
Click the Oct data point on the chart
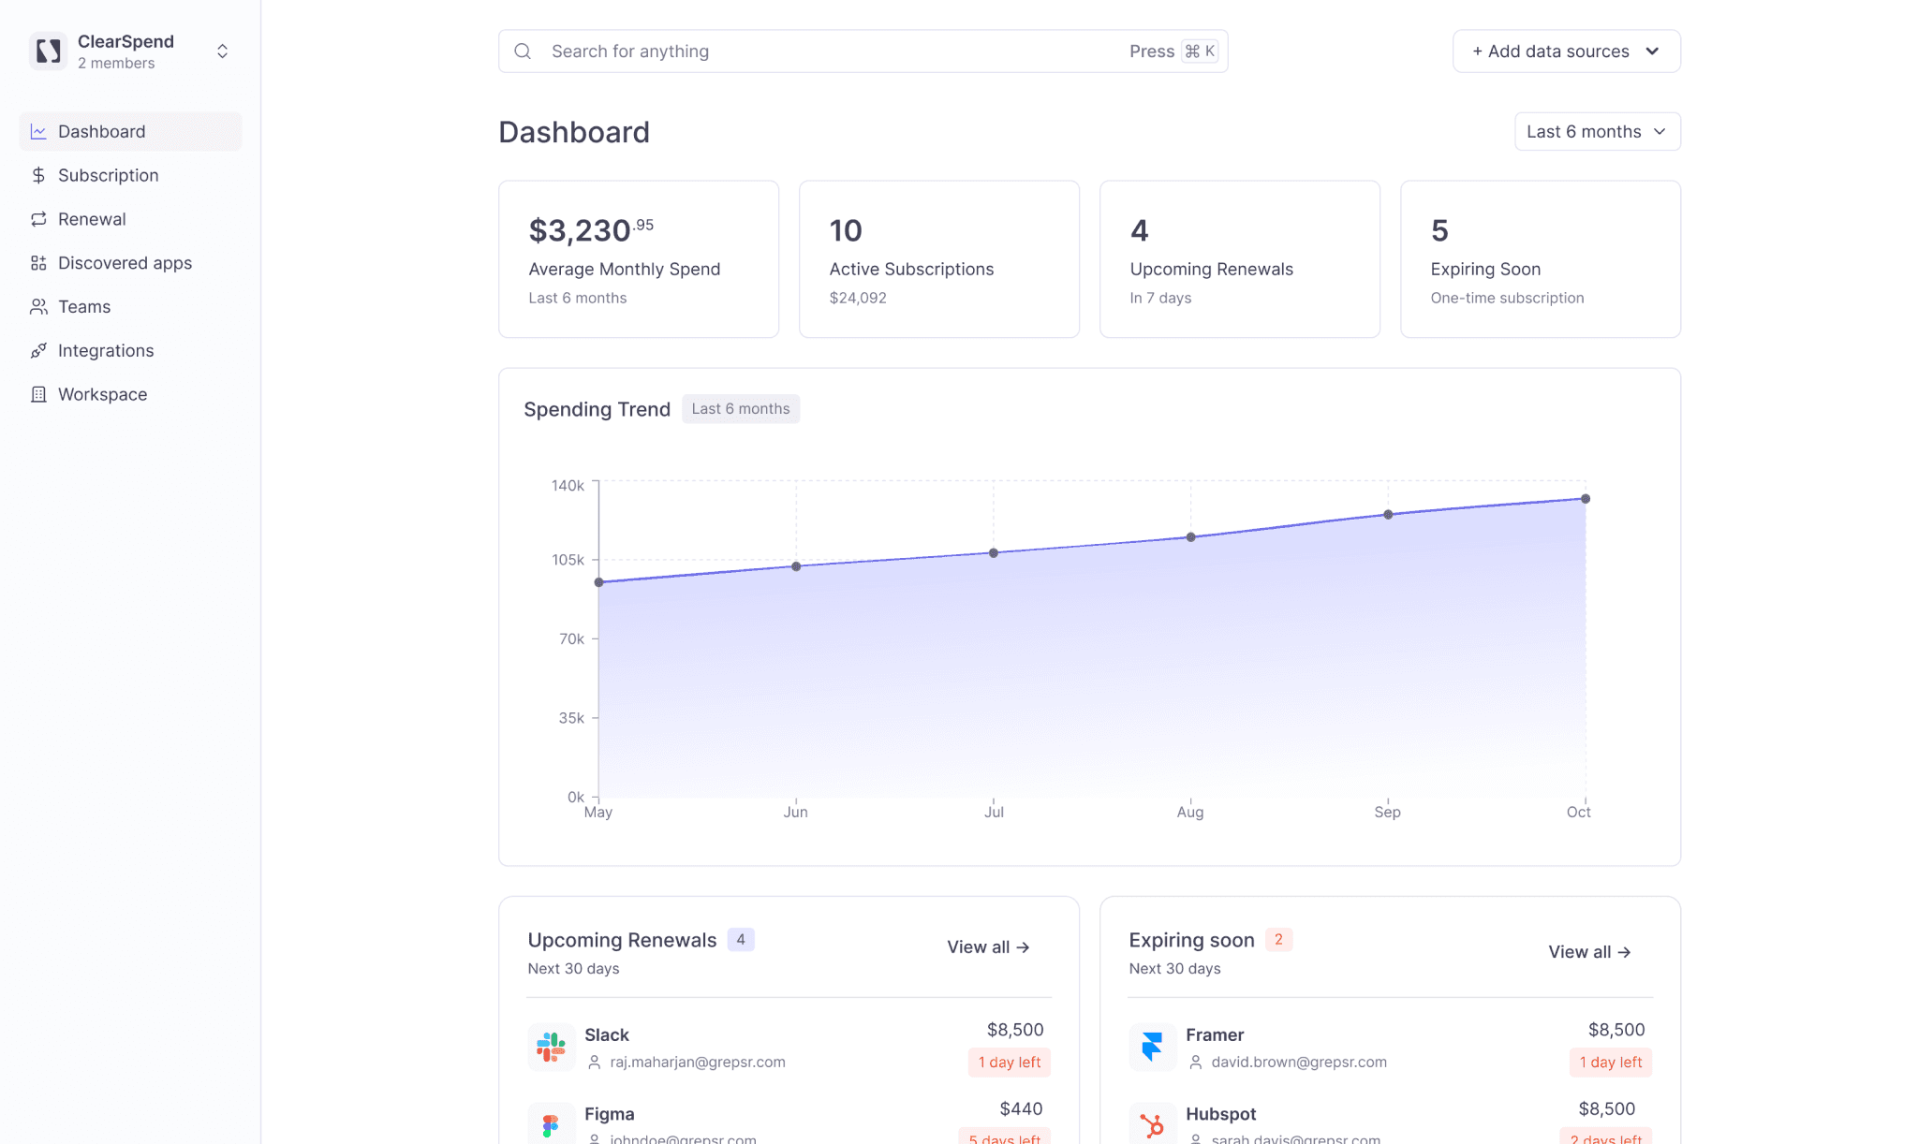click(x=1585, y=499)
